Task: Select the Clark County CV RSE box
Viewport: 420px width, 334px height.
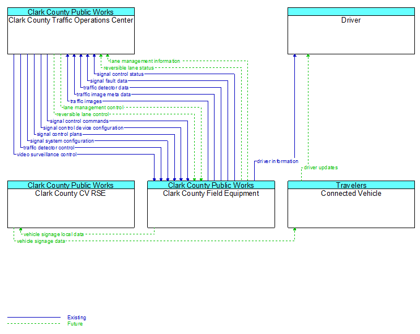Action: click(x=71, y=204)
